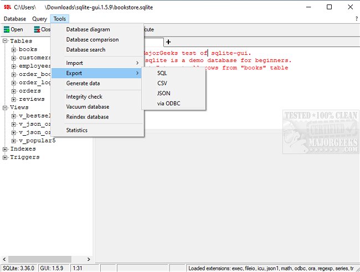Maximize the sqlite-gui window
The image size is (360, 272).
329,7
